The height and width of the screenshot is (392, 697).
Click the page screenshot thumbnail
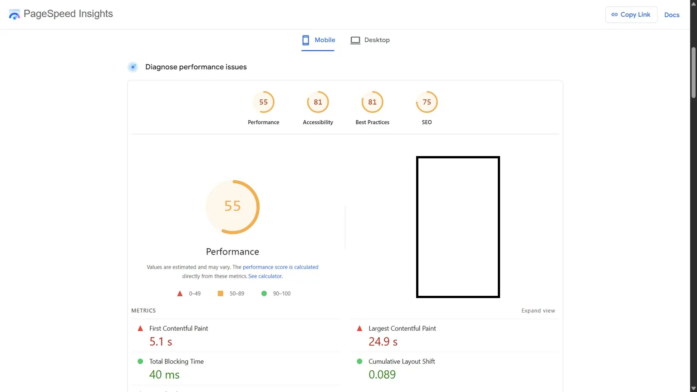(458, 227)
